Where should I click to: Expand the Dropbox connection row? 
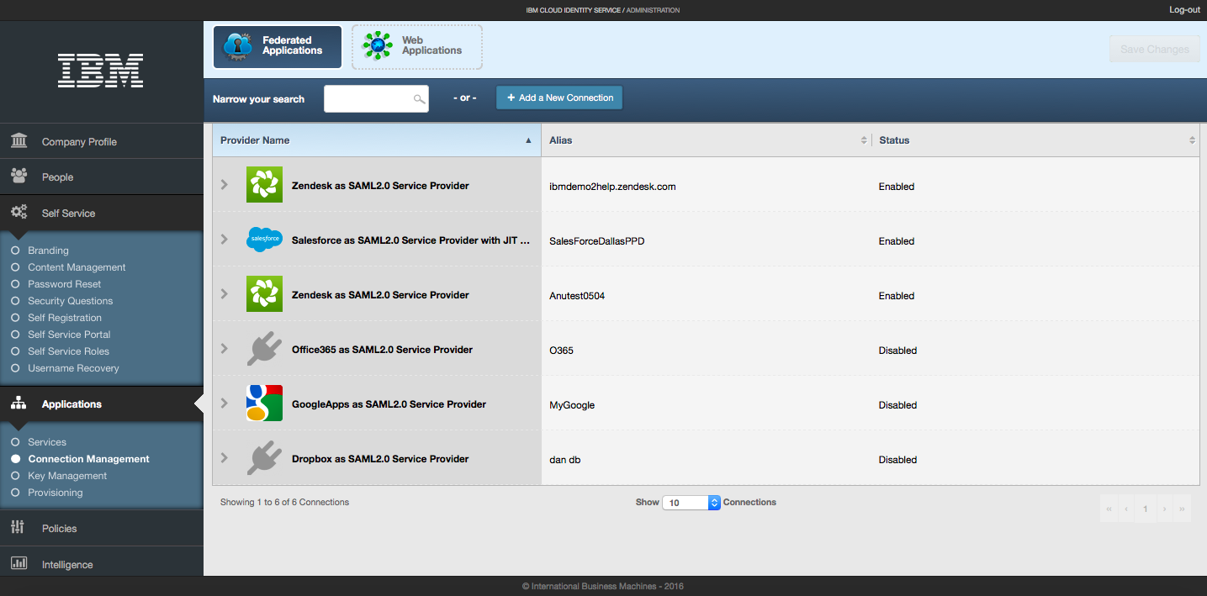[225, 458]
